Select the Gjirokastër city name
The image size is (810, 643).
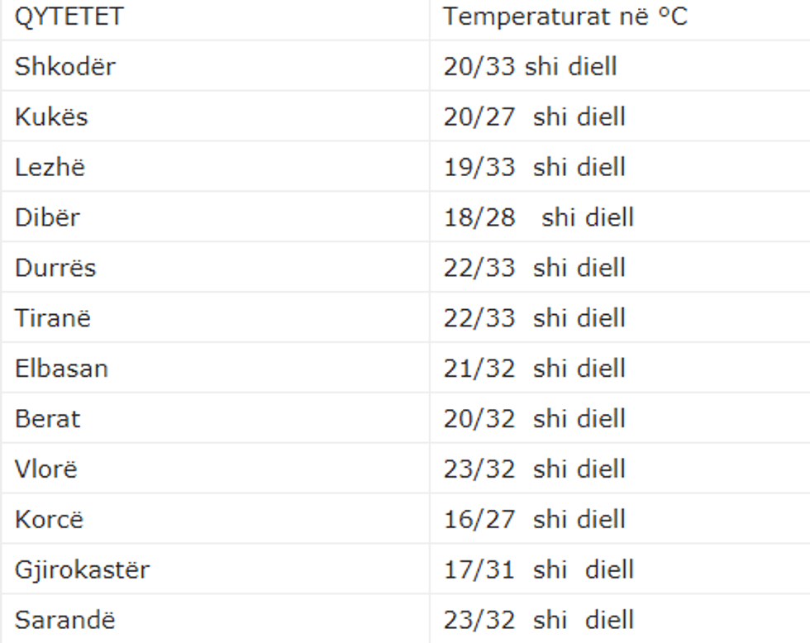(x=82, y=569)
